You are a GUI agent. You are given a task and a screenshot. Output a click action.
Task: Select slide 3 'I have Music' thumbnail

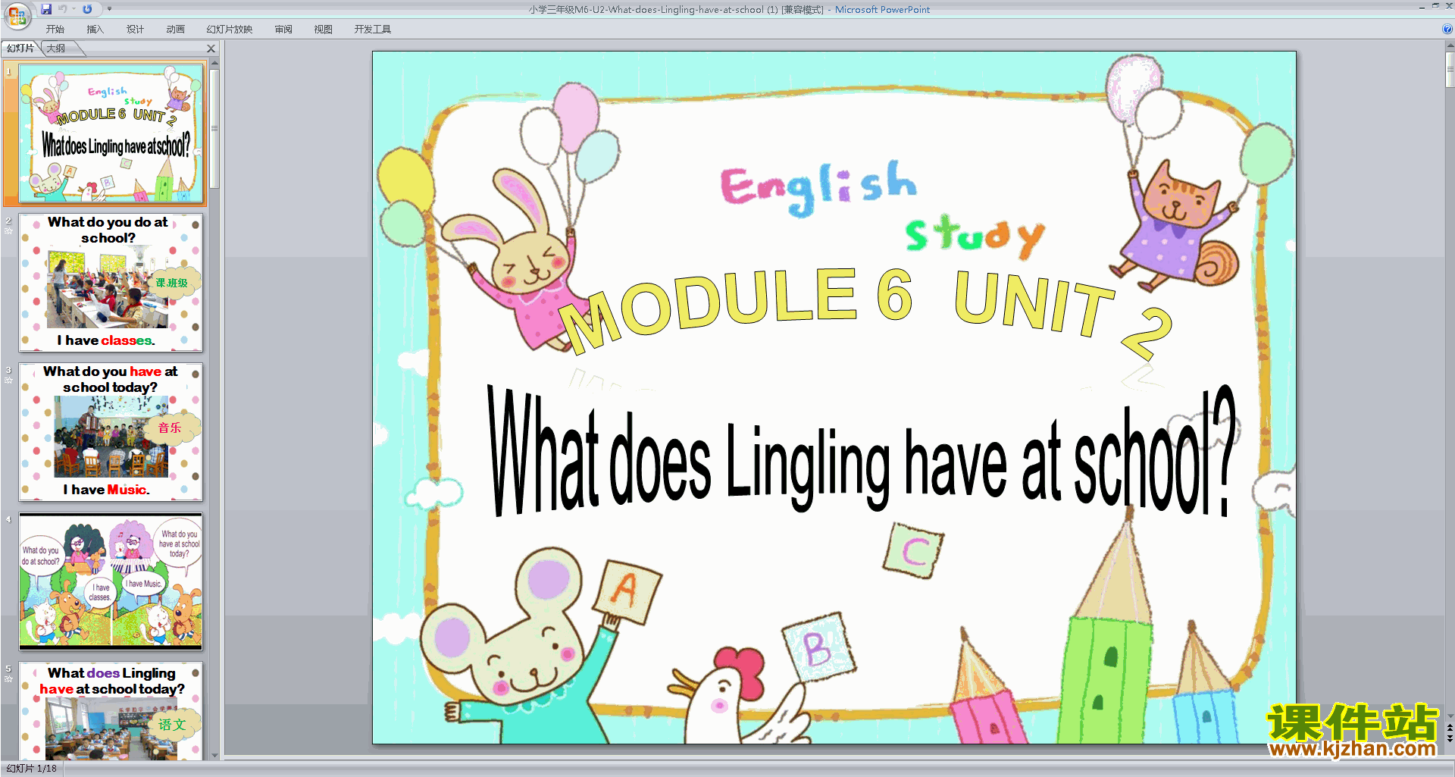coord(111,432)
